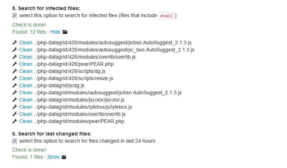Image resolution: width=287 pixels, height=168 pixels.
Task: Clean the php-datagrid/js/dg.js file
Action: coord(25,85)
